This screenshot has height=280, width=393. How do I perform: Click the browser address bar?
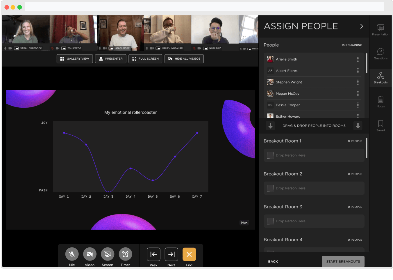[x=205, y=6]
